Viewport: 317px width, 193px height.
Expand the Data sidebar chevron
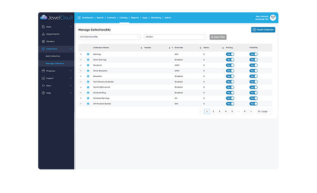point(70,27)
